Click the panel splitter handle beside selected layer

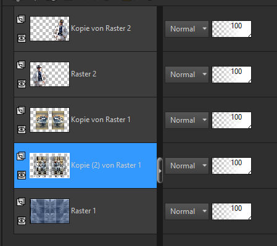point(160,170)
